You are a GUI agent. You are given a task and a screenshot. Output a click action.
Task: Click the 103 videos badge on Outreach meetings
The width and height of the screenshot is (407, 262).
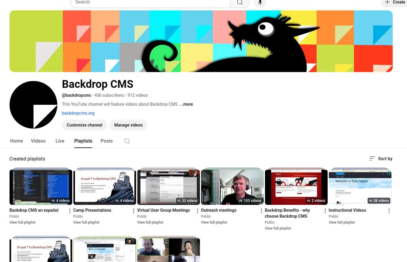click(250, 201)
